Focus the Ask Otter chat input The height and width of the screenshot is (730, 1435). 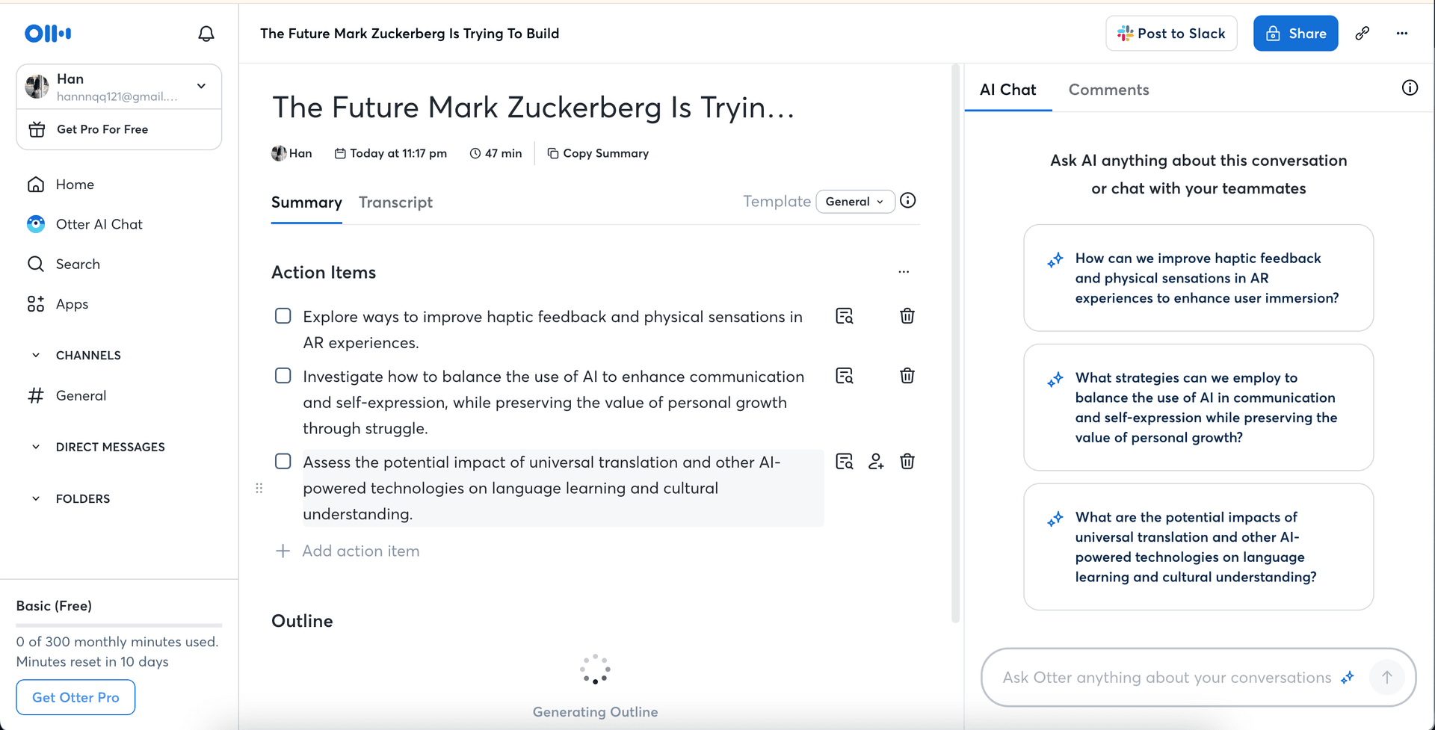coord(1166,678)
